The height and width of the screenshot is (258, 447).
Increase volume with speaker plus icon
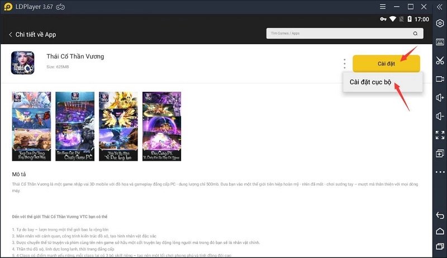[x=440, y=97]
